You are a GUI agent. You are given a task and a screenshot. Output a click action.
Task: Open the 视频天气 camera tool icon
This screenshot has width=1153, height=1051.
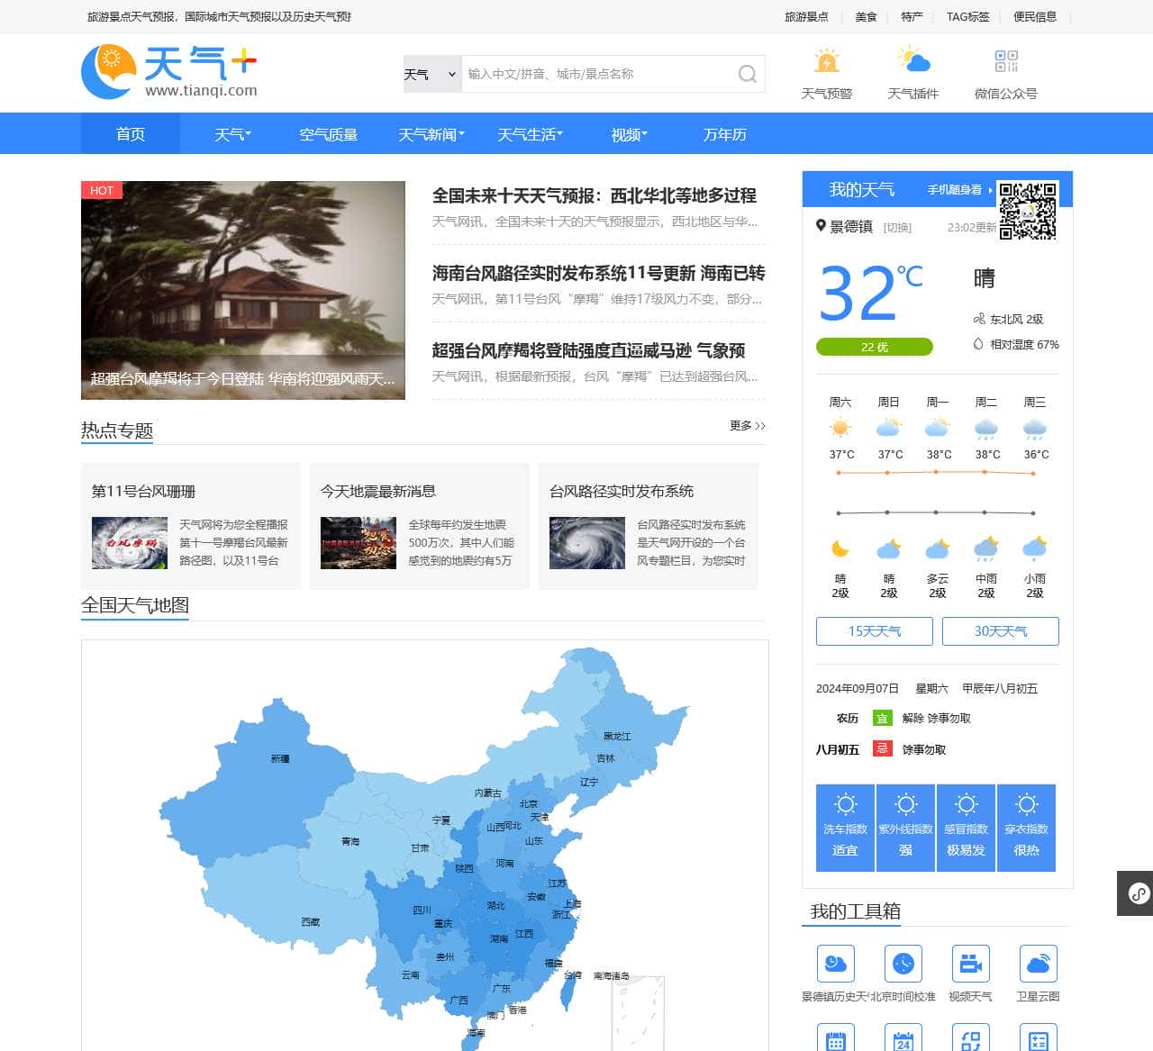coord(970,964)
